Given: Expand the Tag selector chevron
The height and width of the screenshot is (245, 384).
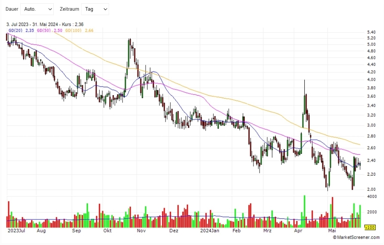Looking at the screenshot, I should (105, 9).
